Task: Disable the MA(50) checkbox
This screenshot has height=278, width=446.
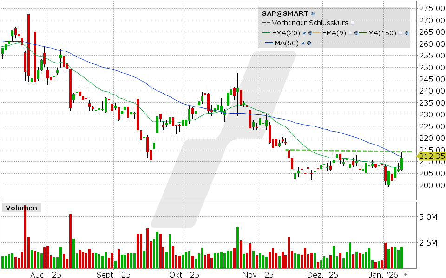Action: pos(302,43)
